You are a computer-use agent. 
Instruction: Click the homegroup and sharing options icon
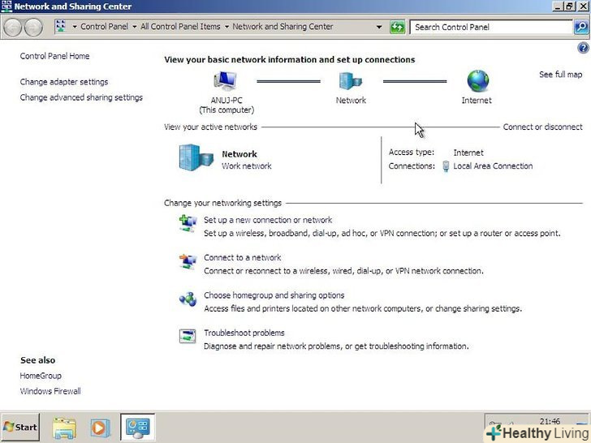point(188,299)
